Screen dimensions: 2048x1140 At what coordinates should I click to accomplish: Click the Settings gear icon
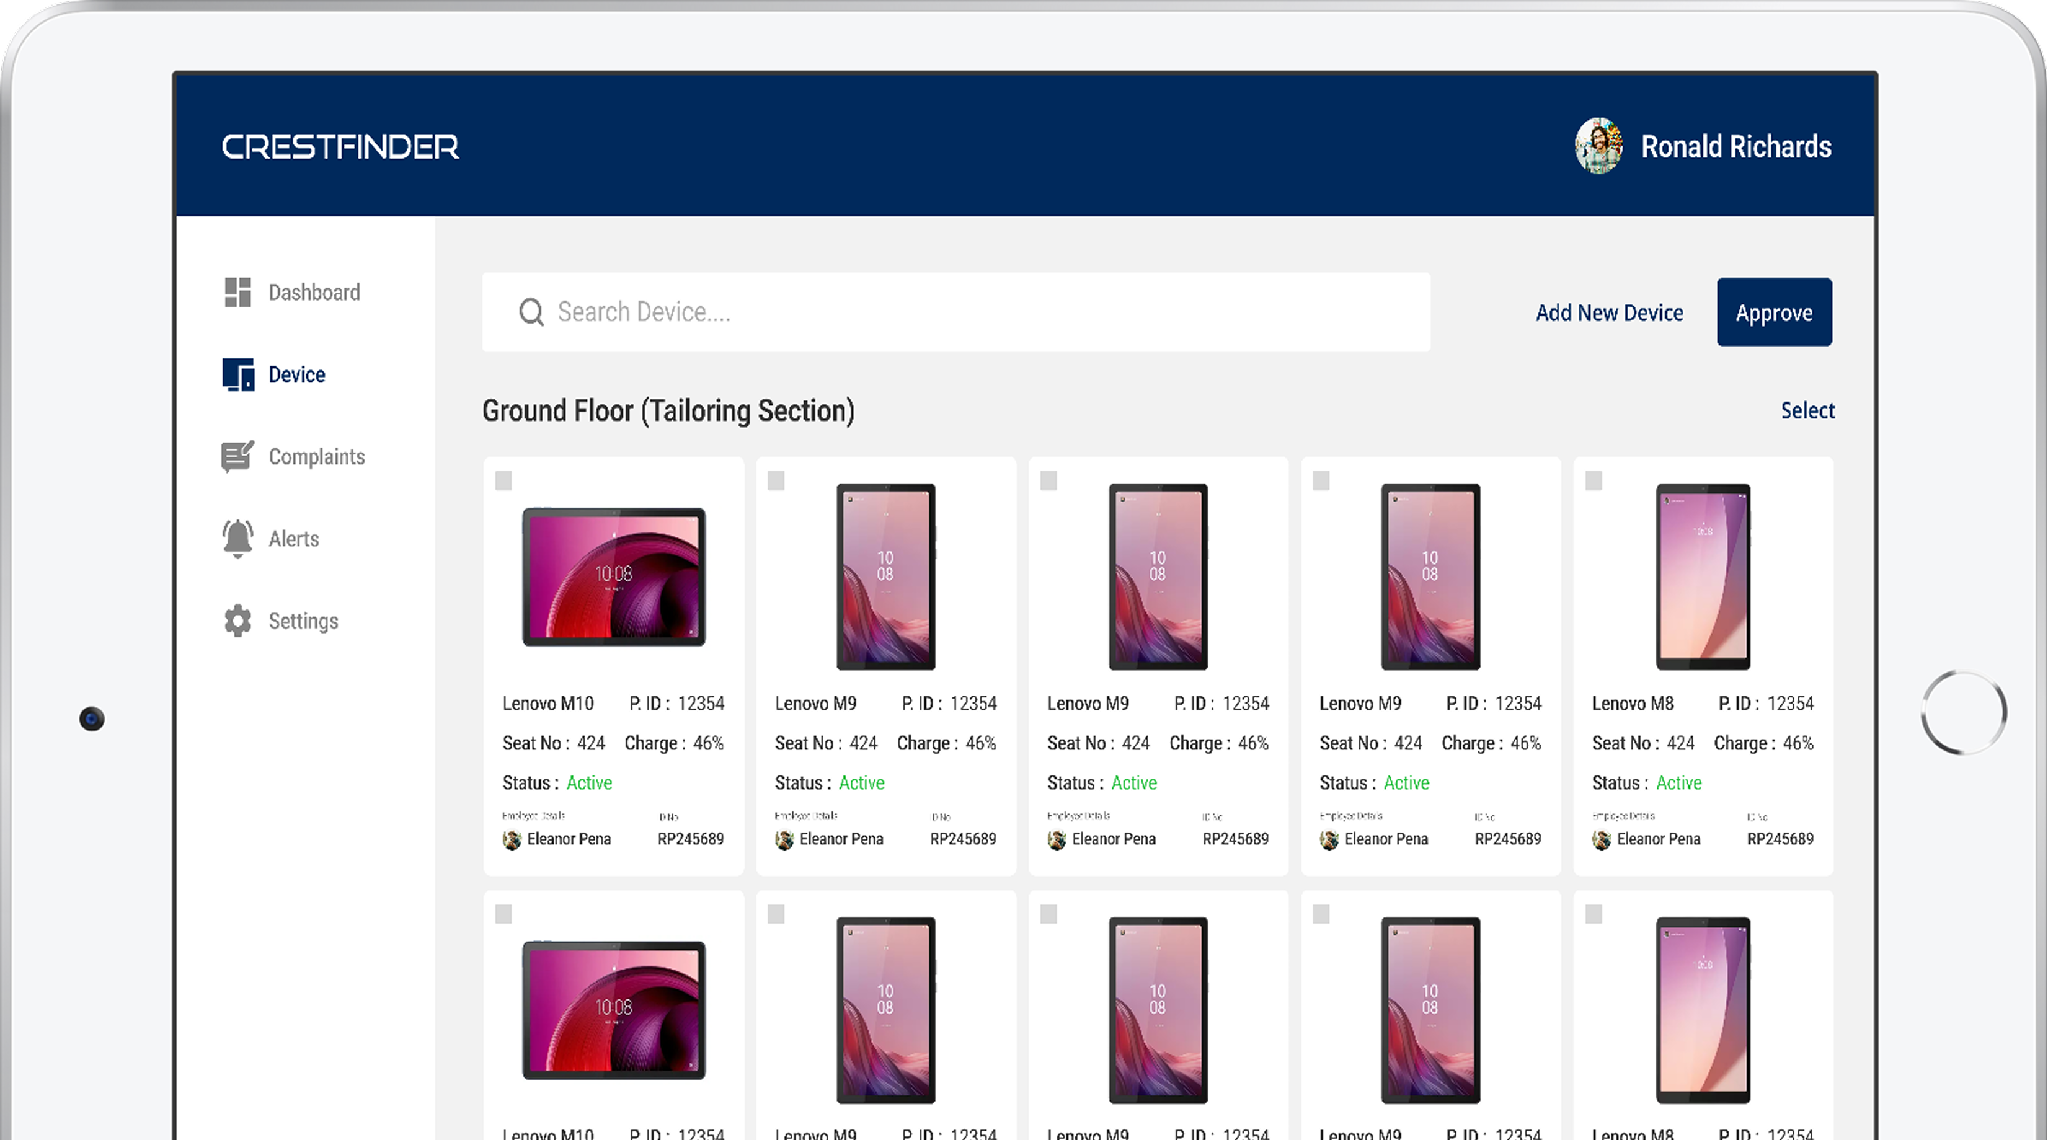tap(237, 621)
